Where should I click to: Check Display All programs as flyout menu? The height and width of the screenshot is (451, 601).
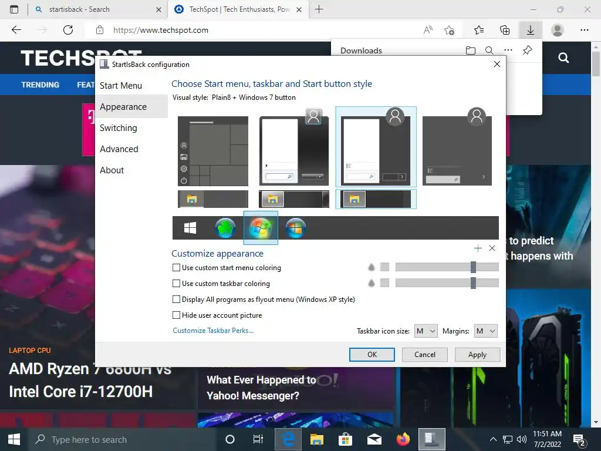click(176, 299)
